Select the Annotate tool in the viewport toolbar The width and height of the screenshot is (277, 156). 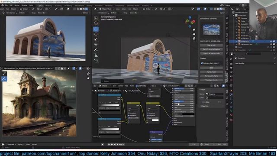pyautogui.click(x=96, y=50)
